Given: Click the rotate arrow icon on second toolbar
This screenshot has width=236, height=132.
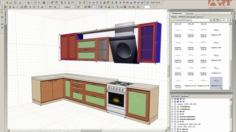Looking at the screenshot, I should click(38, 7).
